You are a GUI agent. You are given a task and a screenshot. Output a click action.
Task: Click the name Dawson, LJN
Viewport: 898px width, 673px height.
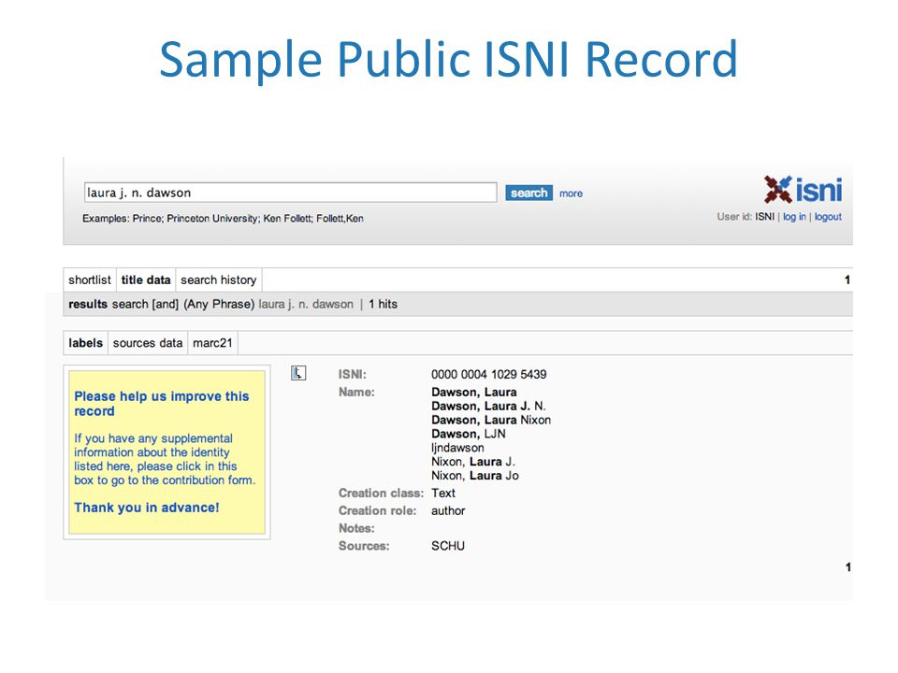tap(469, 434)
